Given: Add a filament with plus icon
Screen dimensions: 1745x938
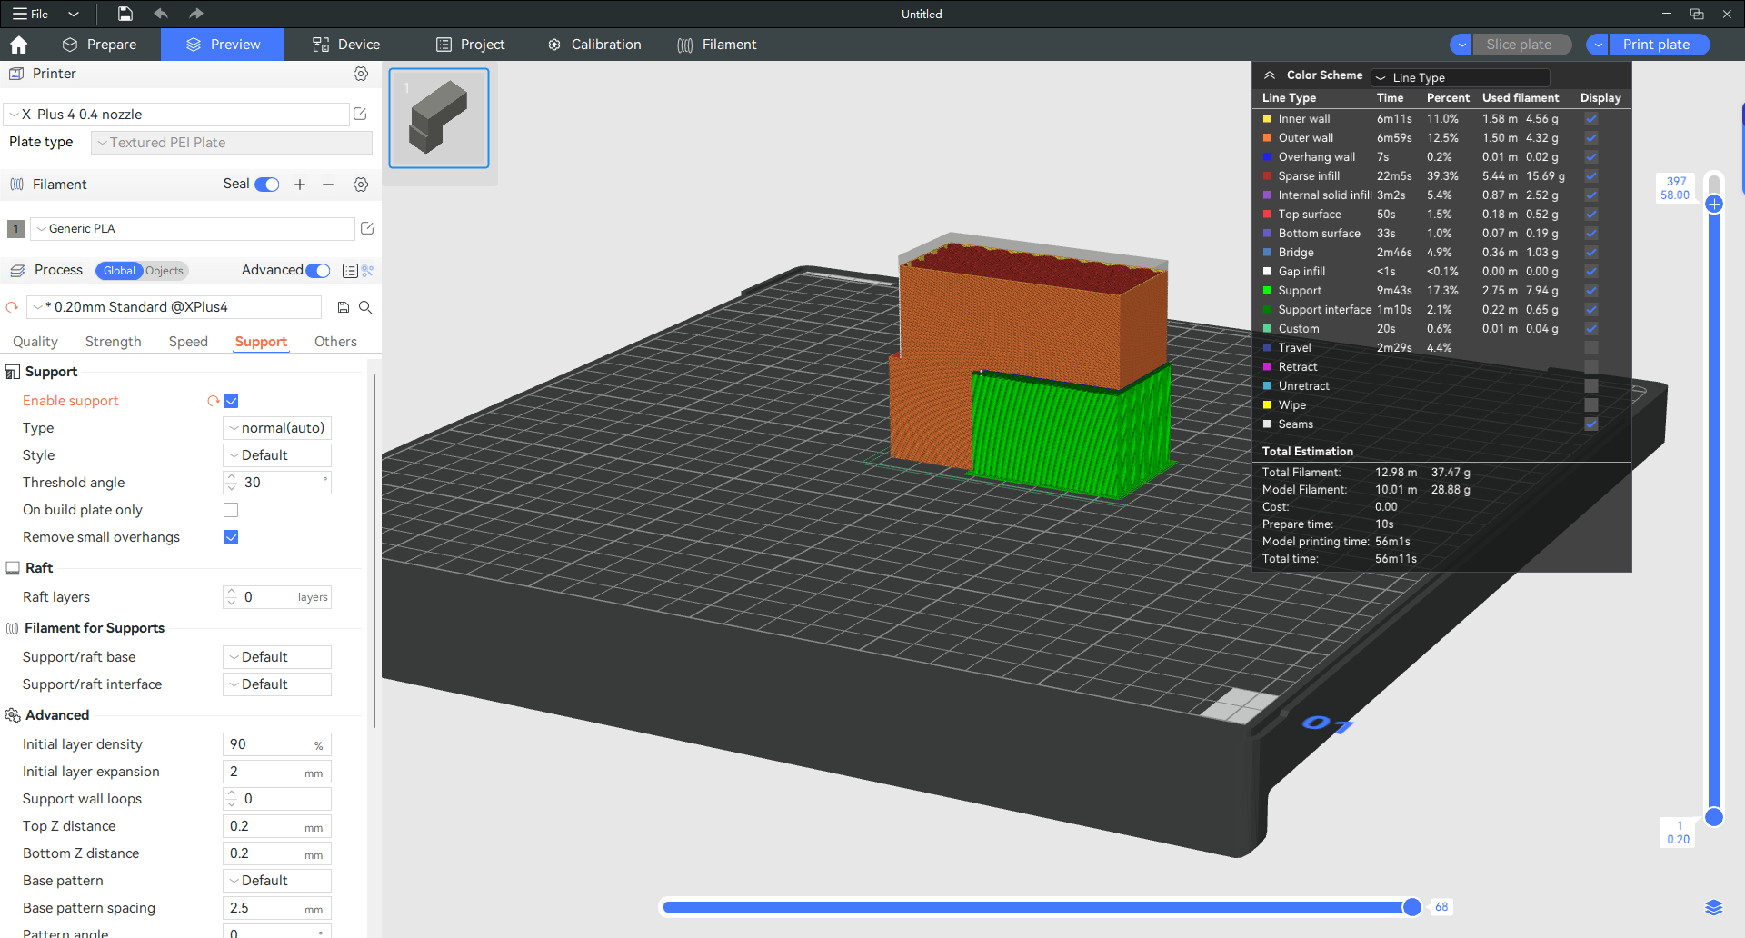Looking at the screenshot, I should [x=300, y=185].
